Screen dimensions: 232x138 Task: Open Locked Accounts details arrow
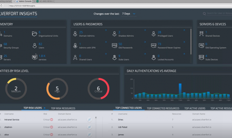[x=184, y=54]
